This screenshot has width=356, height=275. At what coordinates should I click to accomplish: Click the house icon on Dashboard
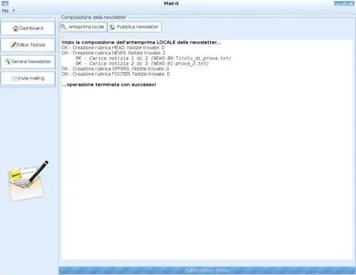click(x=16, y=28)
